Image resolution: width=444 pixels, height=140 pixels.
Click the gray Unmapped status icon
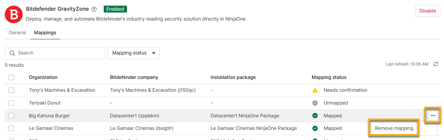[315, 103]
